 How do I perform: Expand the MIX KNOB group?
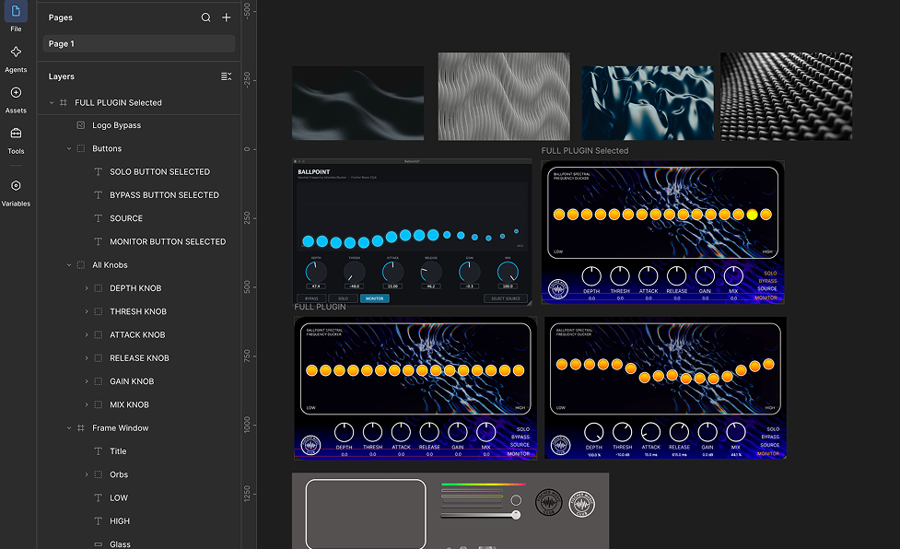87,404
